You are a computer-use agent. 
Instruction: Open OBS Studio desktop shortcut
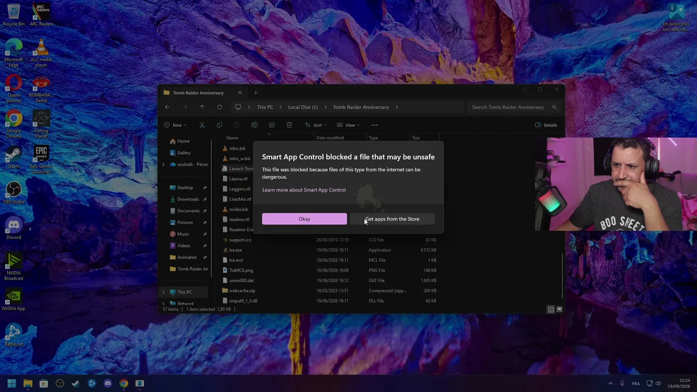coord(14,193)
